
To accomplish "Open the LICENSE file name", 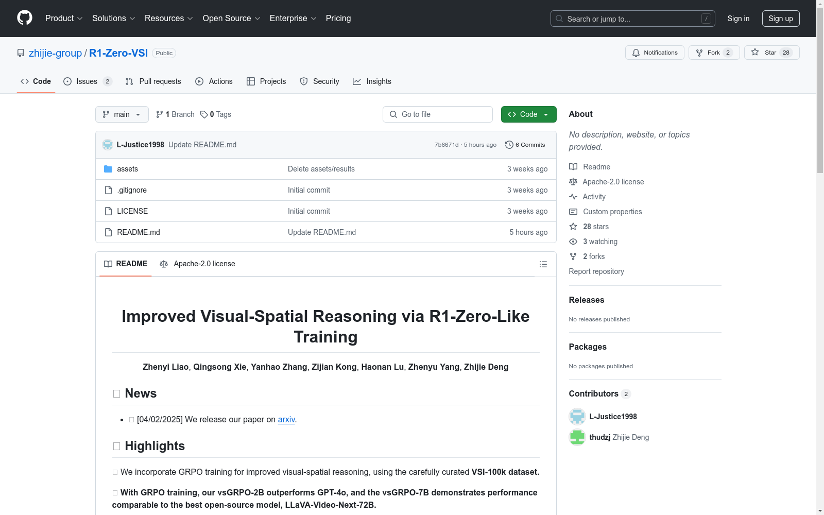I will click(x=132, y=211).
